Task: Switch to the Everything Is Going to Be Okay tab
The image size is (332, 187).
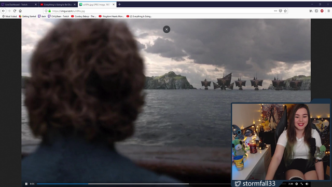Action: (x=58, y=5)
